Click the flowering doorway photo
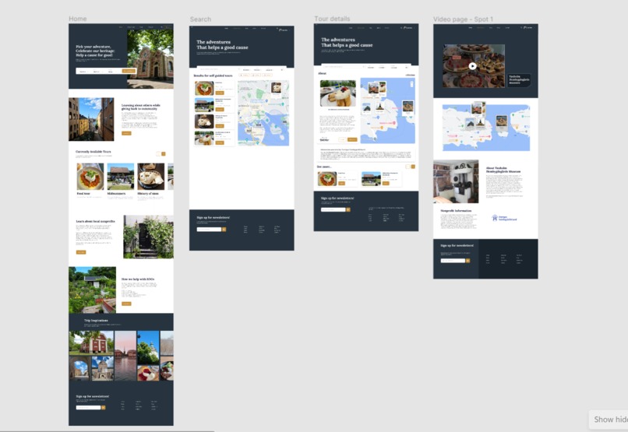Image resolution: width=628 pixels, height=432 pixels. 149,237
